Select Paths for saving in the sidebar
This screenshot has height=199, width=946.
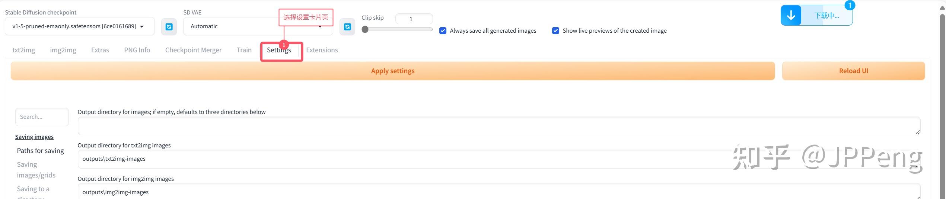[40, 151]
